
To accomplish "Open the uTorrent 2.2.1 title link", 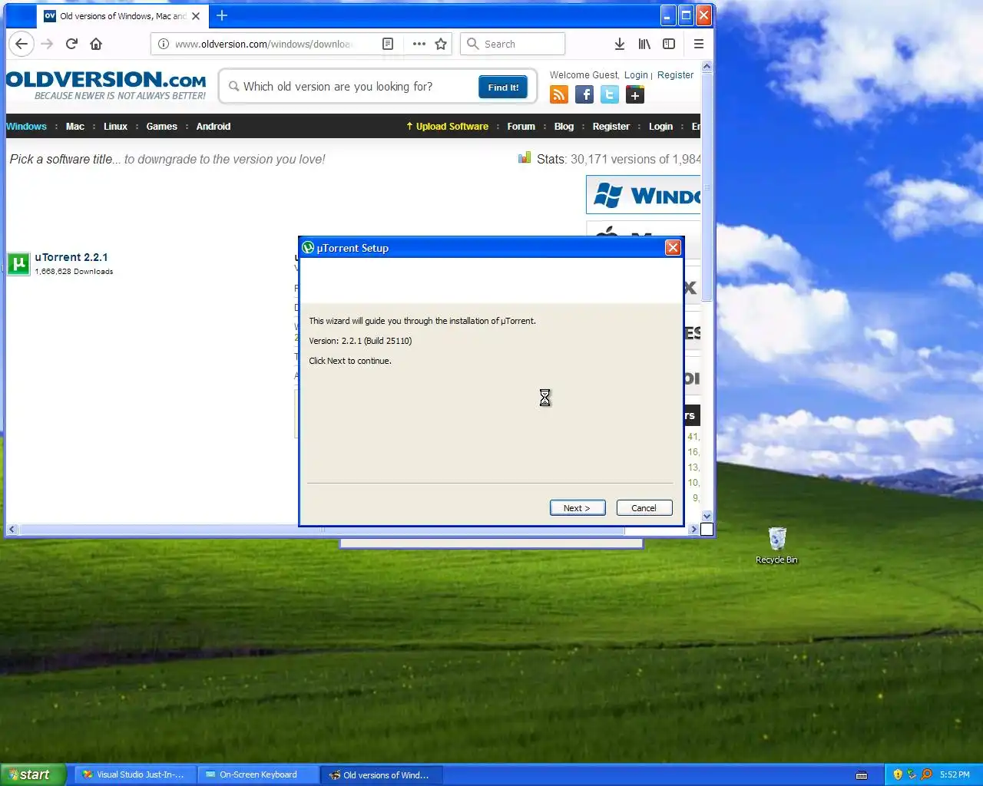I will [x=71, y=257].
